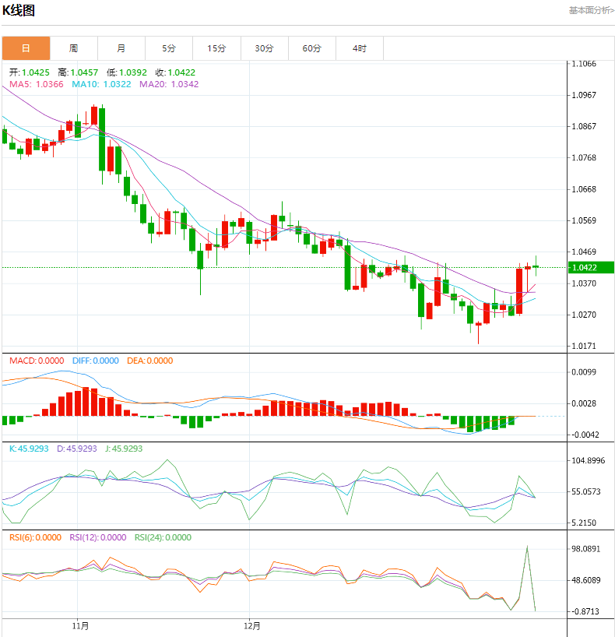Click the 0.0099 MACD axis label
Image resolution: width=615 pixels, height=637 pixels.
(x=584, y=372)
